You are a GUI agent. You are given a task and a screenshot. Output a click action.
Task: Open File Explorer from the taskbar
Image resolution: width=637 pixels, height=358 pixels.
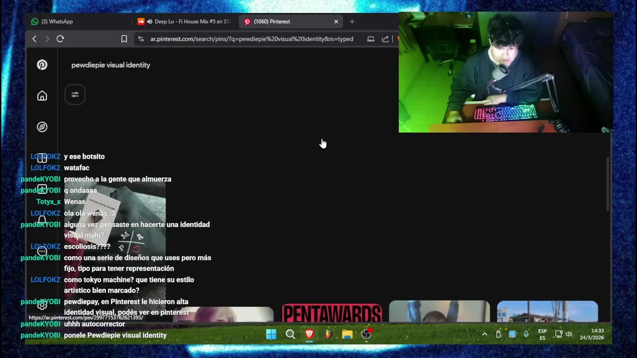(347, 334)
